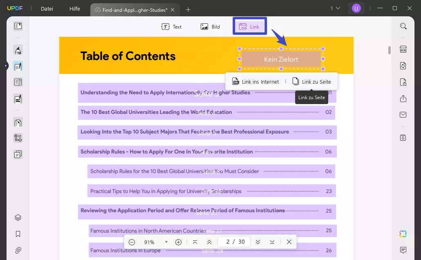Choose Link ins Internet option
This screenshot has height=260, width=421.
click(x=255, y=82)
